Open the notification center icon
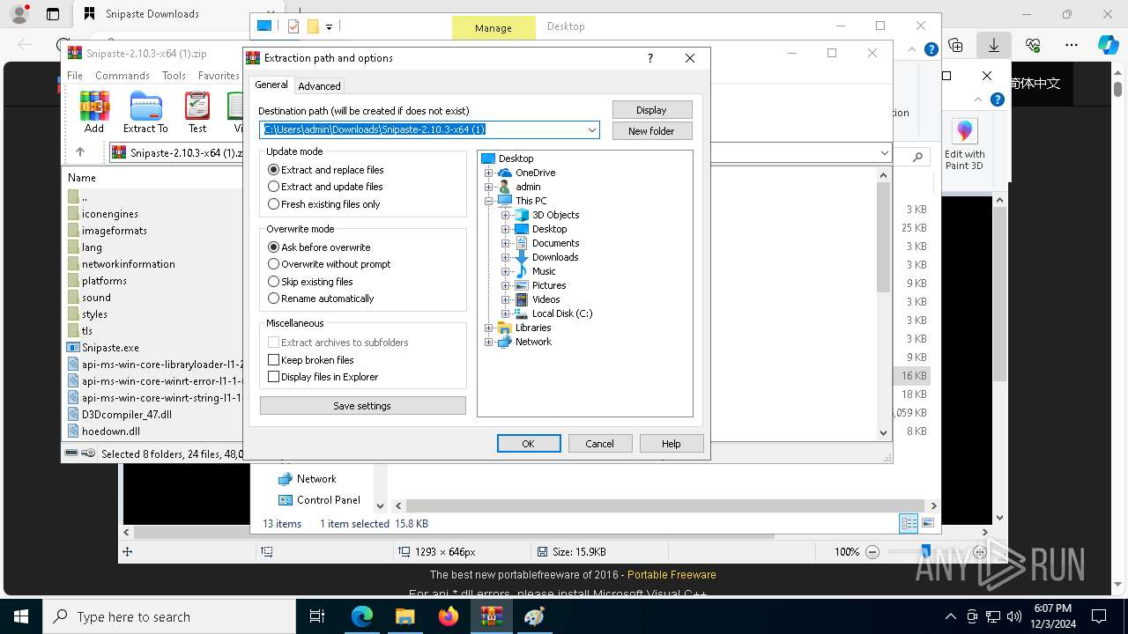Image resolution: width=1128 pixels, height=634 pixels. click(x=1099, y=616)
